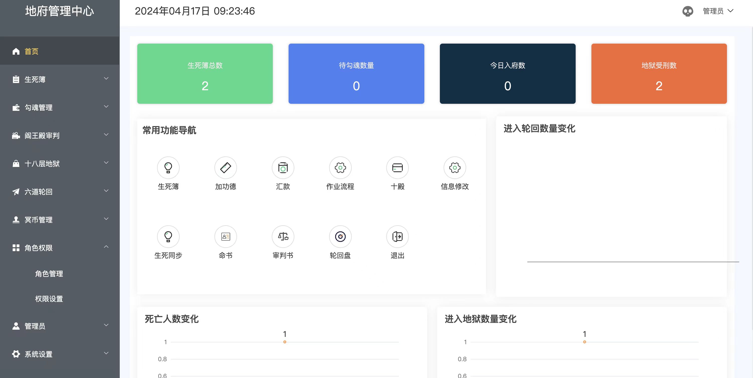
Task: Click the stamp icon beside 冥币管理
Action: click(x=16, y=220)
